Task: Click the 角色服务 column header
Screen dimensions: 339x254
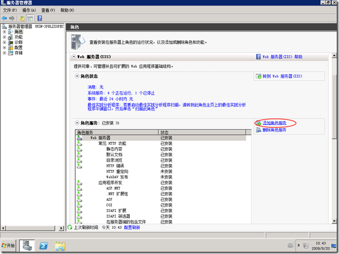Action: tap(117, 132)
